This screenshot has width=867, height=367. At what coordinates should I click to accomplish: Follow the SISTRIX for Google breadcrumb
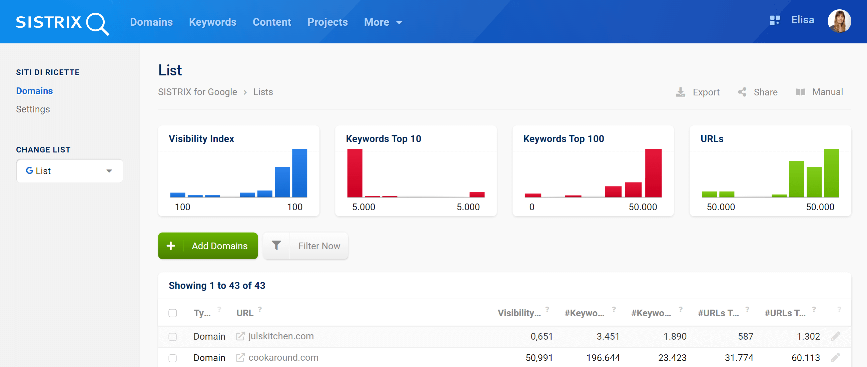[x=197, y=92]
